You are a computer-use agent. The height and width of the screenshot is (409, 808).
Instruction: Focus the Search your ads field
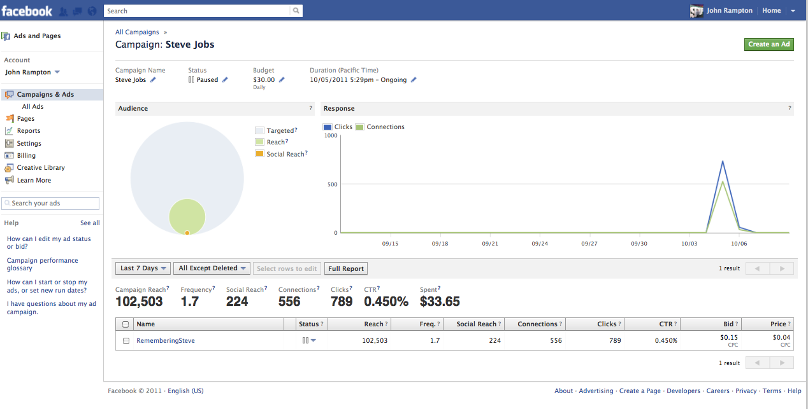(50, 204)
